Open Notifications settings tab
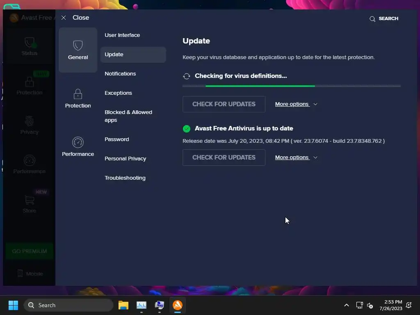The width and height of the screenshot is (420, 315). 120,74
